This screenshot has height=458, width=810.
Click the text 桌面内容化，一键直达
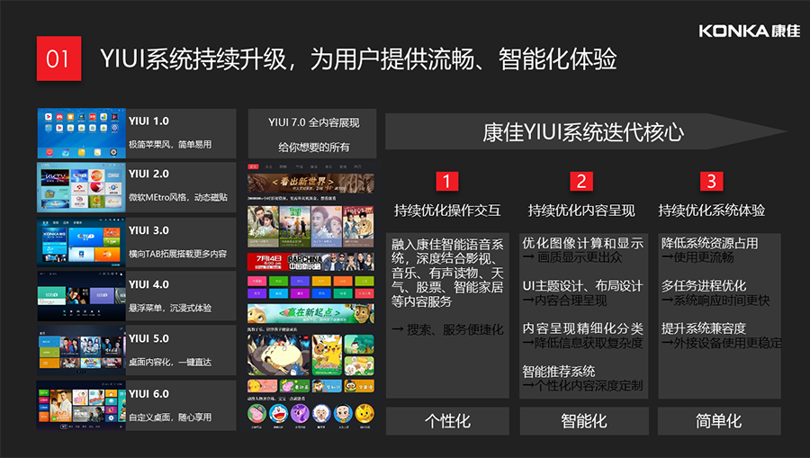pyautogui.click(x=170, y=363)
